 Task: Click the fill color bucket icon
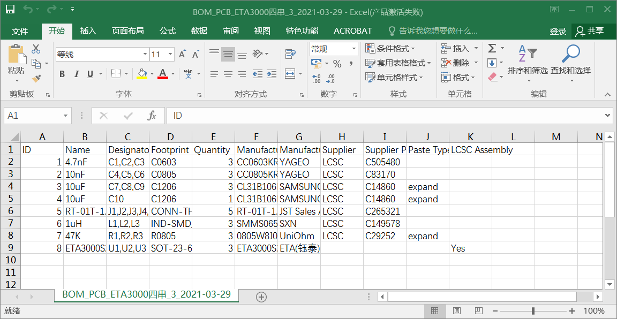pyautogui.click(x=142, y=73)
